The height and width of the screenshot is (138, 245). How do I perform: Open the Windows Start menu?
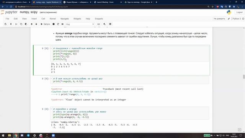tap(3, 135)
